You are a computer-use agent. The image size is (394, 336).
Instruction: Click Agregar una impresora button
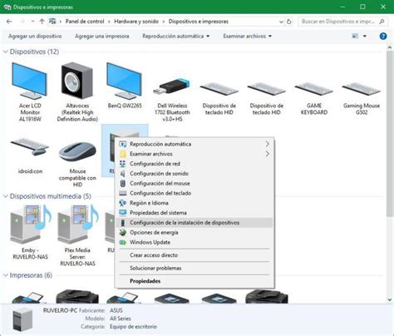pos(101,36)
